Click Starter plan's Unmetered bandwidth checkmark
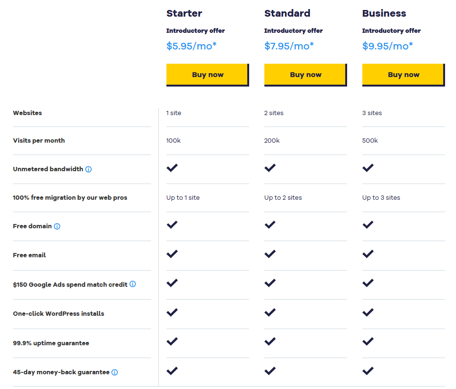 point(172,168)
